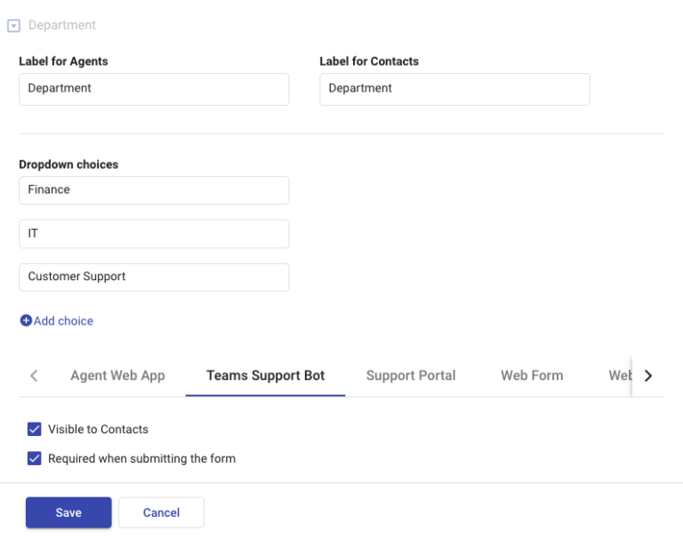Click the IT dropdown choice field
Viewport: 683px width, 540px height.
coord(154,234)
